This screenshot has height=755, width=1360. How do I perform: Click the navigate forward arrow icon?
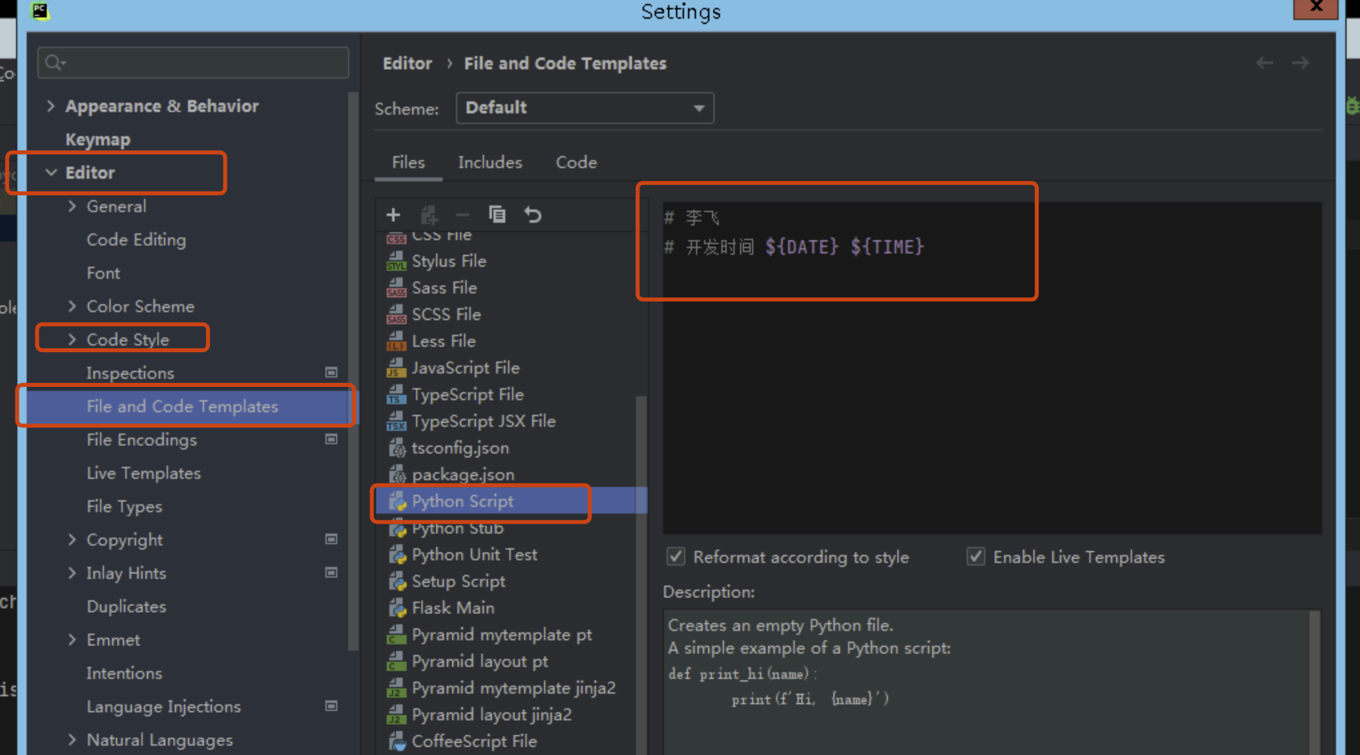coord(1300,63)
